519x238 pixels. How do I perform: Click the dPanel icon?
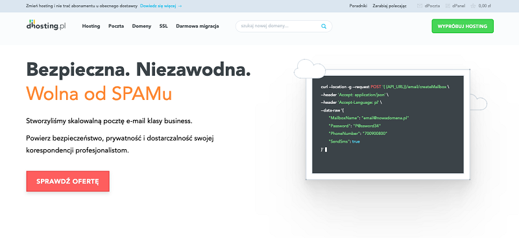click(448, 6)
